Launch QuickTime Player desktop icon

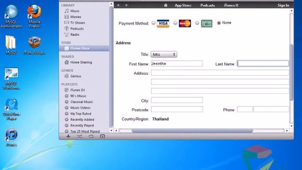click(x=11, y=109)
